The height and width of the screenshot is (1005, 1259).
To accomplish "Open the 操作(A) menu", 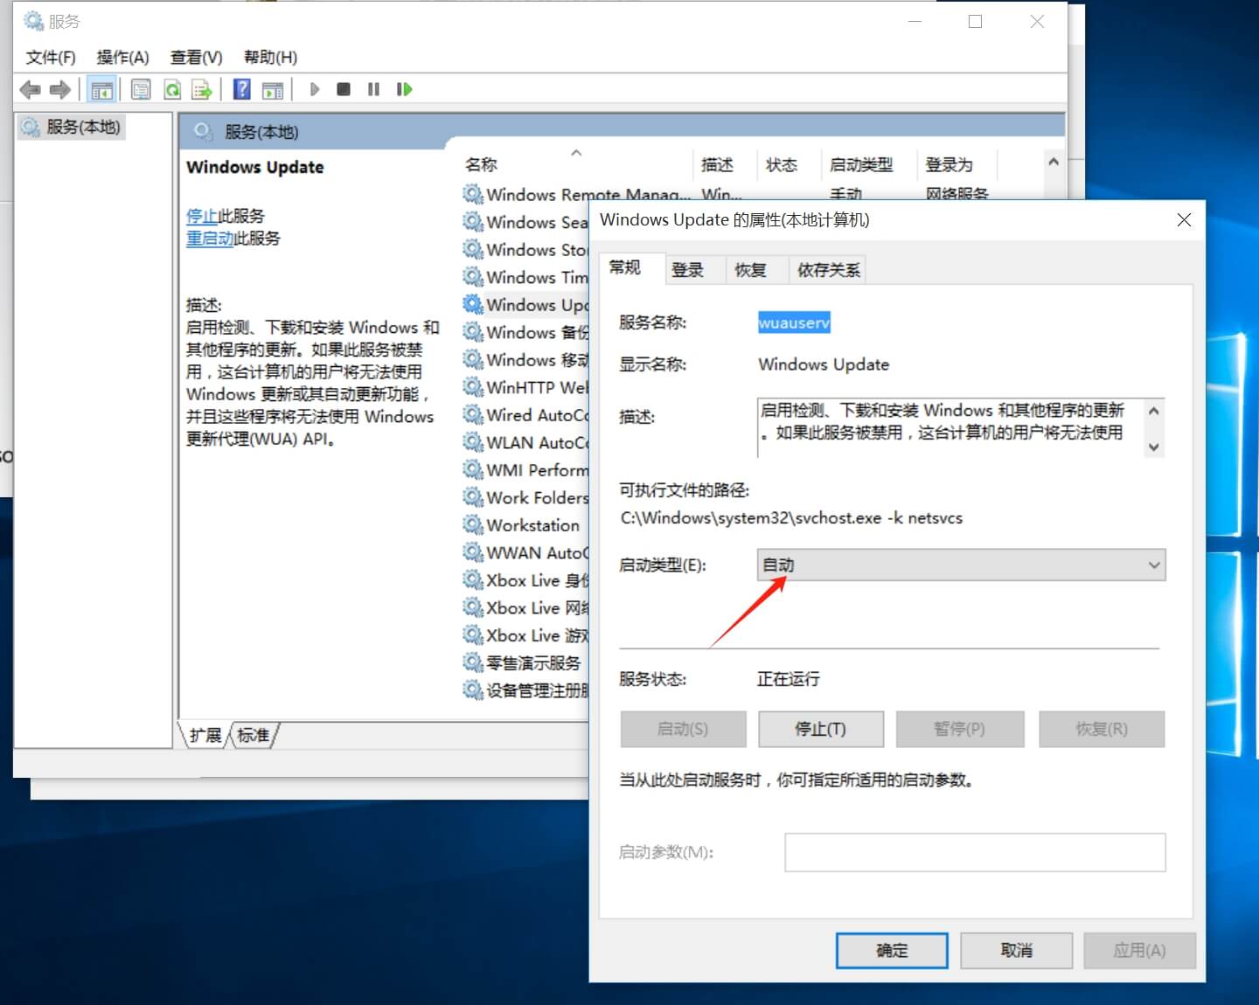I will (122, 58).
